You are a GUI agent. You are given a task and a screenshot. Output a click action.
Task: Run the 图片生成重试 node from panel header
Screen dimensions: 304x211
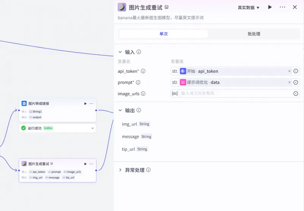click(270, 7)
